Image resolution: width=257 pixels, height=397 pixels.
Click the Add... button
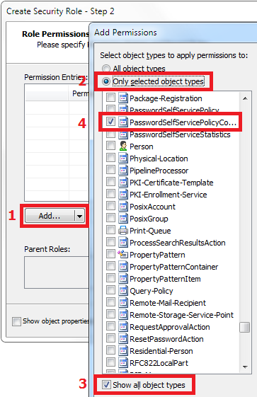point(50,216)
